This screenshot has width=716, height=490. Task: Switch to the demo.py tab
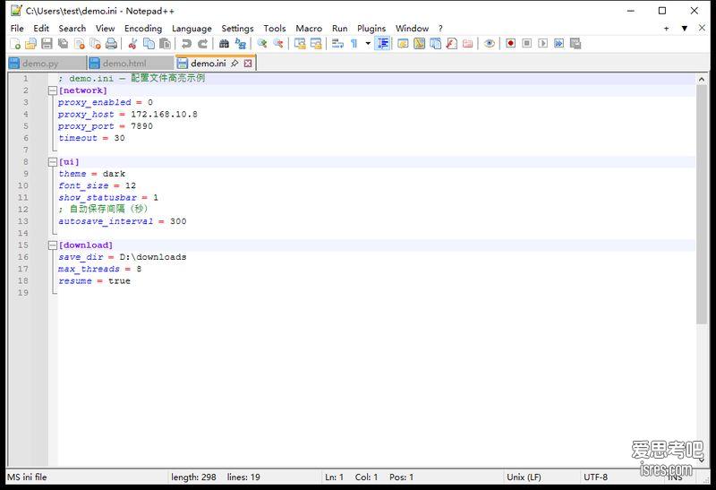47,63
